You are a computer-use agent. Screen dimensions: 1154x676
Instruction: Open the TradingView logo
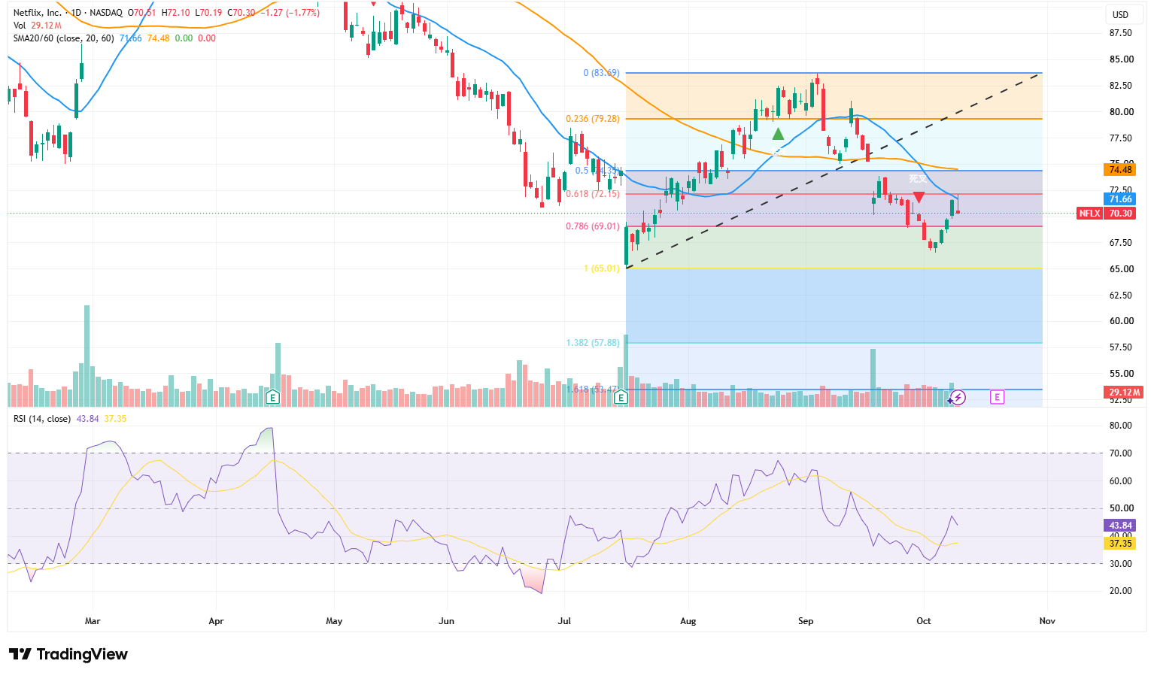[68, 654]
